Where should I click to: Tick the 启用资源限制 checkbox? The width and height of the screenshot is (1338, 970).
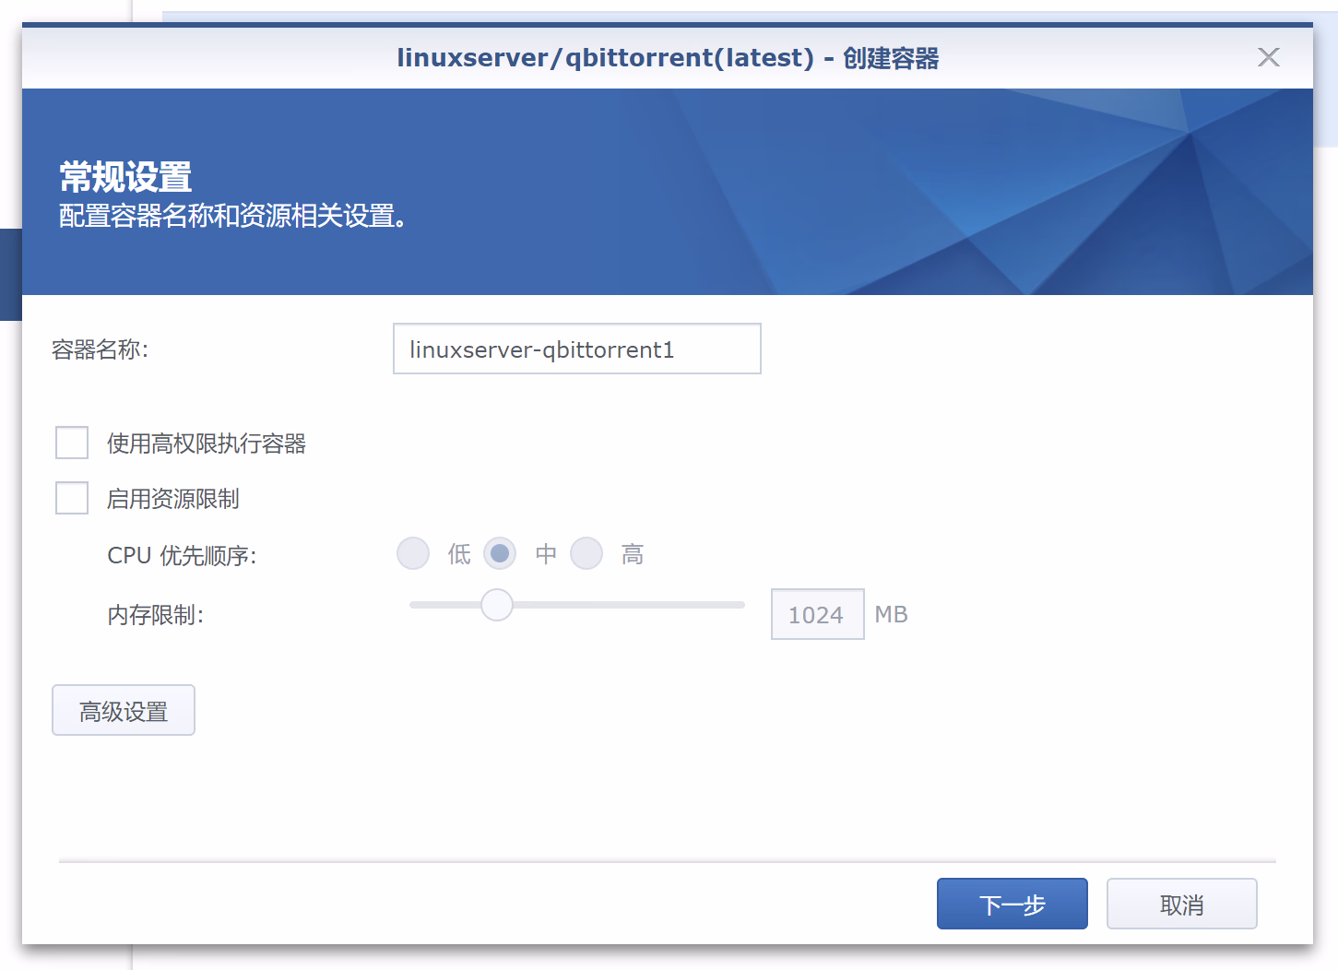[72, 498]
